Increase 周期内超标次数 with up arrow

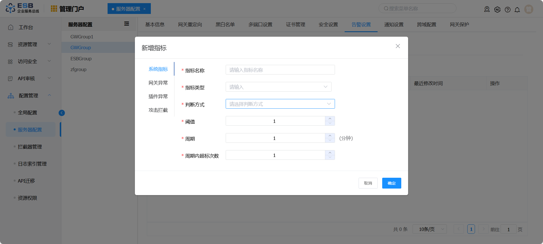pyautogui.click(x=330, y=153)
